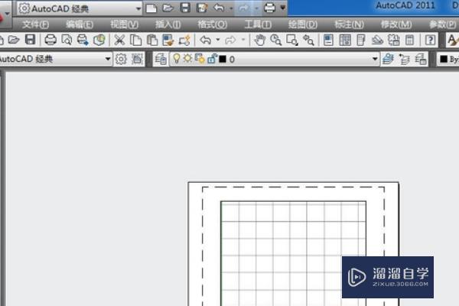The image size is (459, 306).
Task: Click the Plot Preview icon
Action: [x=67, y=40]
